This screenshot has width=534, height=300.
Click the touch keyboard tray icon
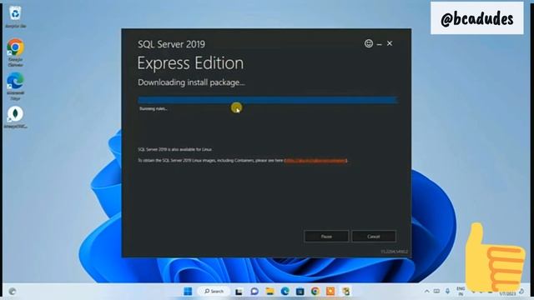point(436,291)
